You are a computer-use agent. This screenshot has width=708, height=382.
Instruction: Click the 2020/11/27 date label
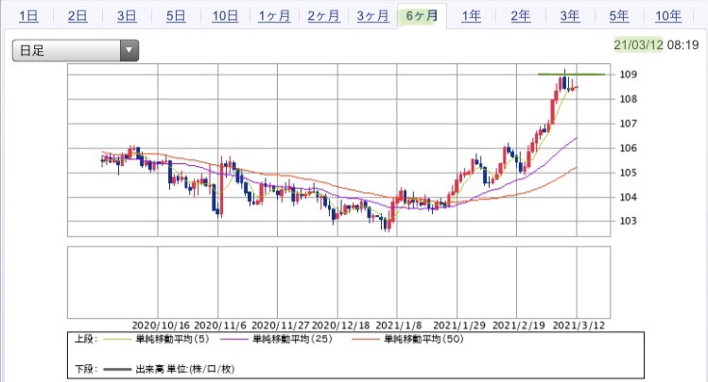281,325
